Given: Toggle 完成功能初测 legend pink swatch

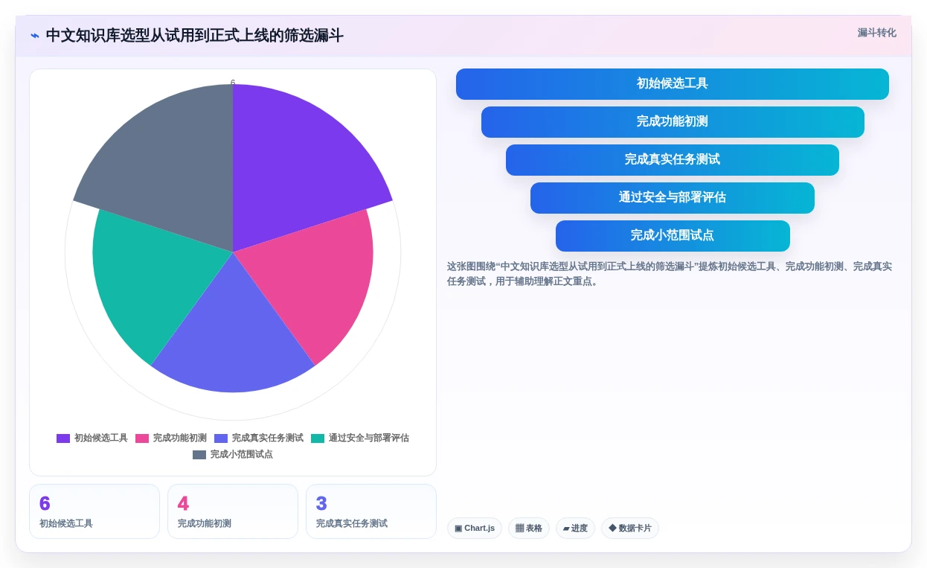Looking at the screenshot, I should click(142, 438).
